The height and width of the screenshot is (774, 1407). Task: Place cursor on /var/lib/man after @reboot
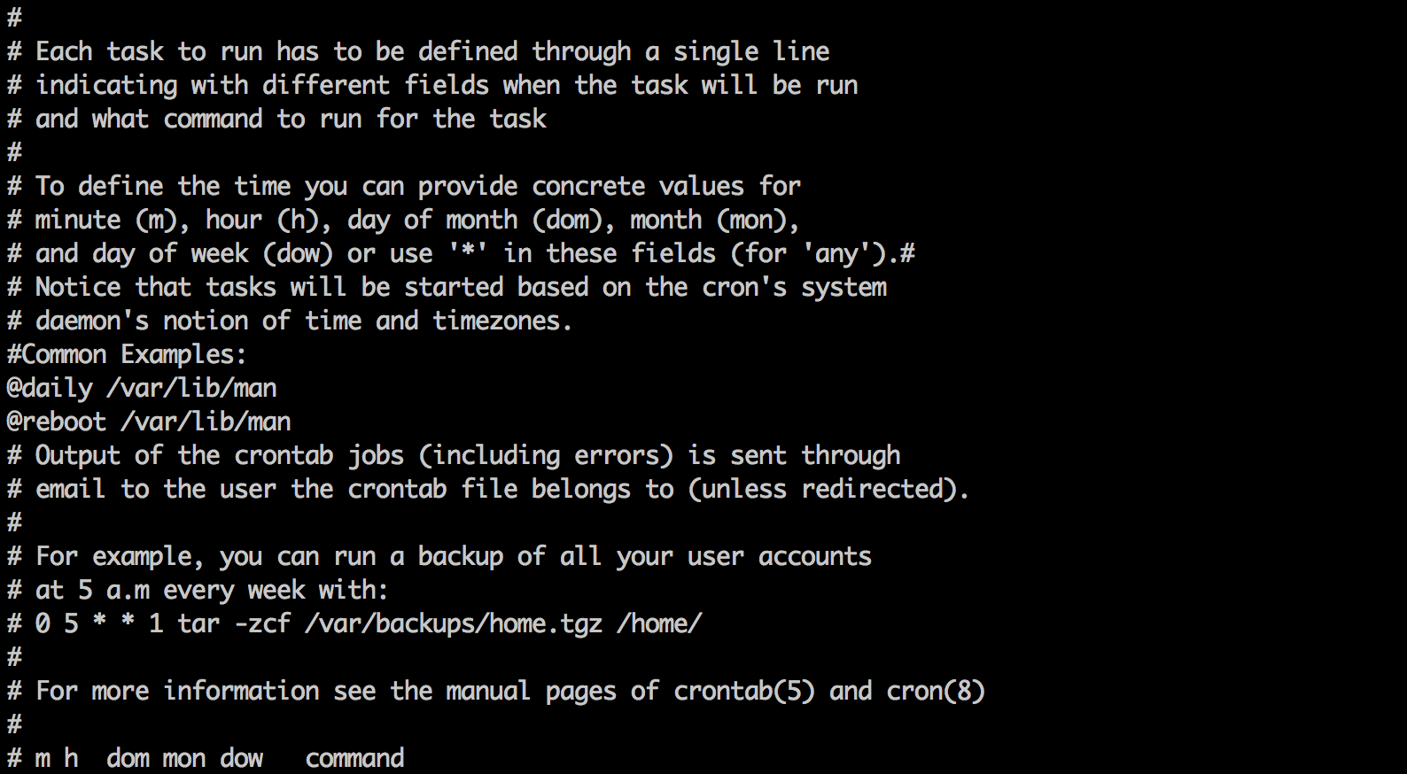[x=206, y=422]
